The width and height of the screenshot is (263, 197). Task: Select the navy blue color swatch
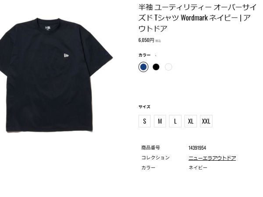[143, 67]
